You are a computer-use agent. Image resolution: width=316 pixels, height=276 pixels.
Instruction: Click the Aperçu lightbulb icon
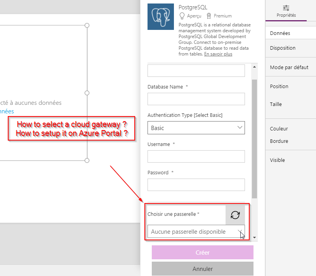click(x=182, y=16)
